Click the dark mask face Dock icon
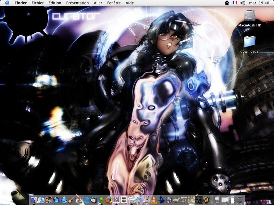The image size is (274, 205). tap(199, 200)
